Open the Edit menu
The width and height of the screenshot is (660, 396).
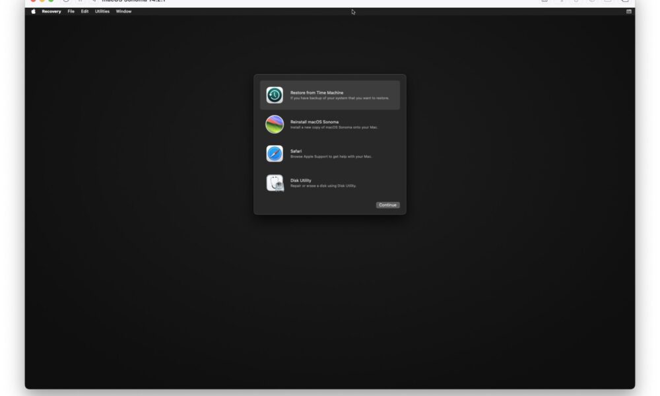84,11
